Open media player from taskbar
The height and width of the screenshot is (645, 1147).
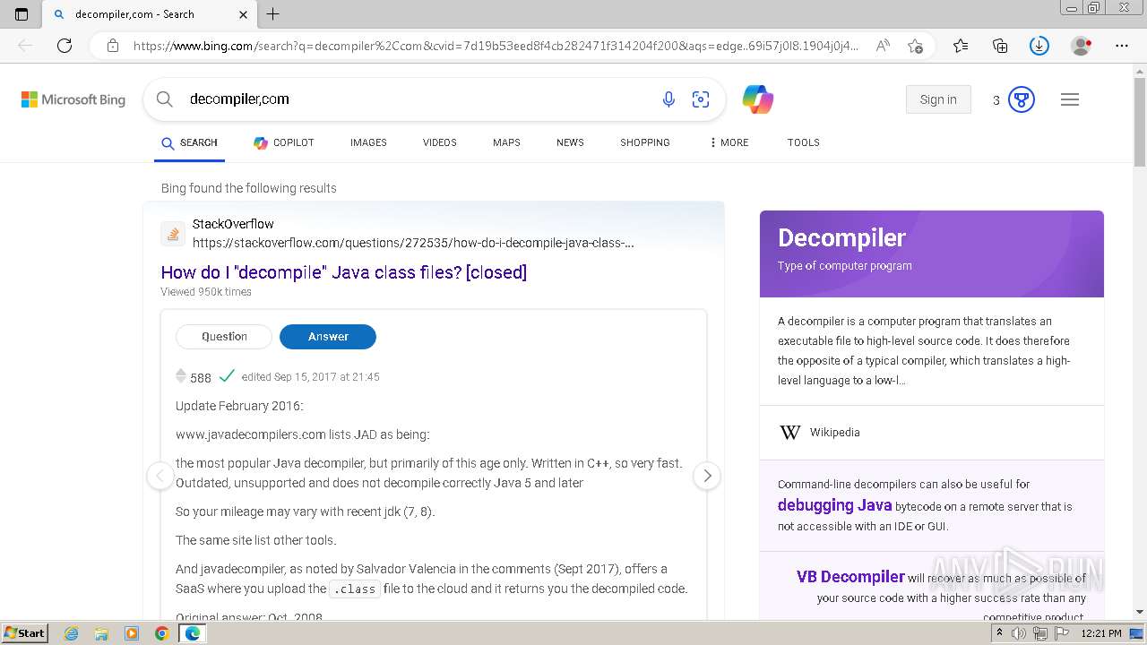point(132,633)
